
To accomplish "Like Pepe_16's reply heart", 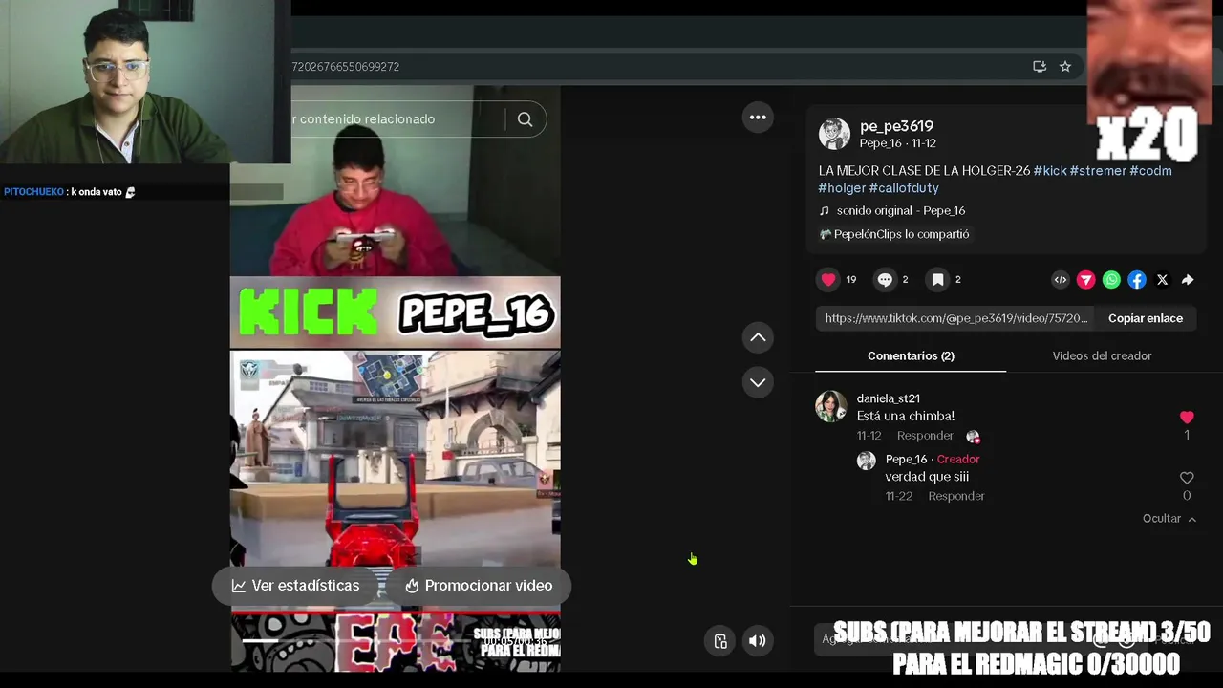I will coord(1187,478).
